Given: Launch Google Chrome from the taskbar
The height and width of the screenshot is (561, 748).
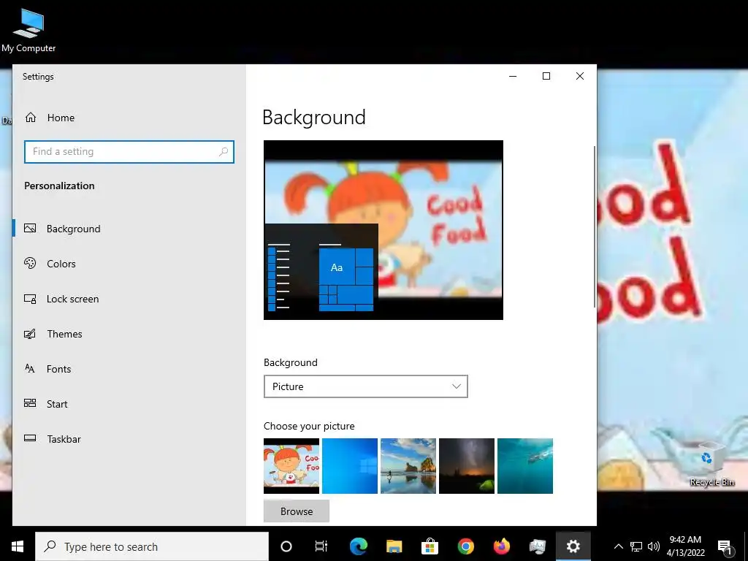Looking at the screenshot, I should [465, 546].
